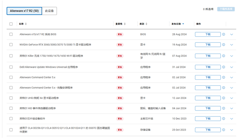Download Command Center 5.x 完整安装程序
This screenshot has height=138, width=239.
click(208, 88)
